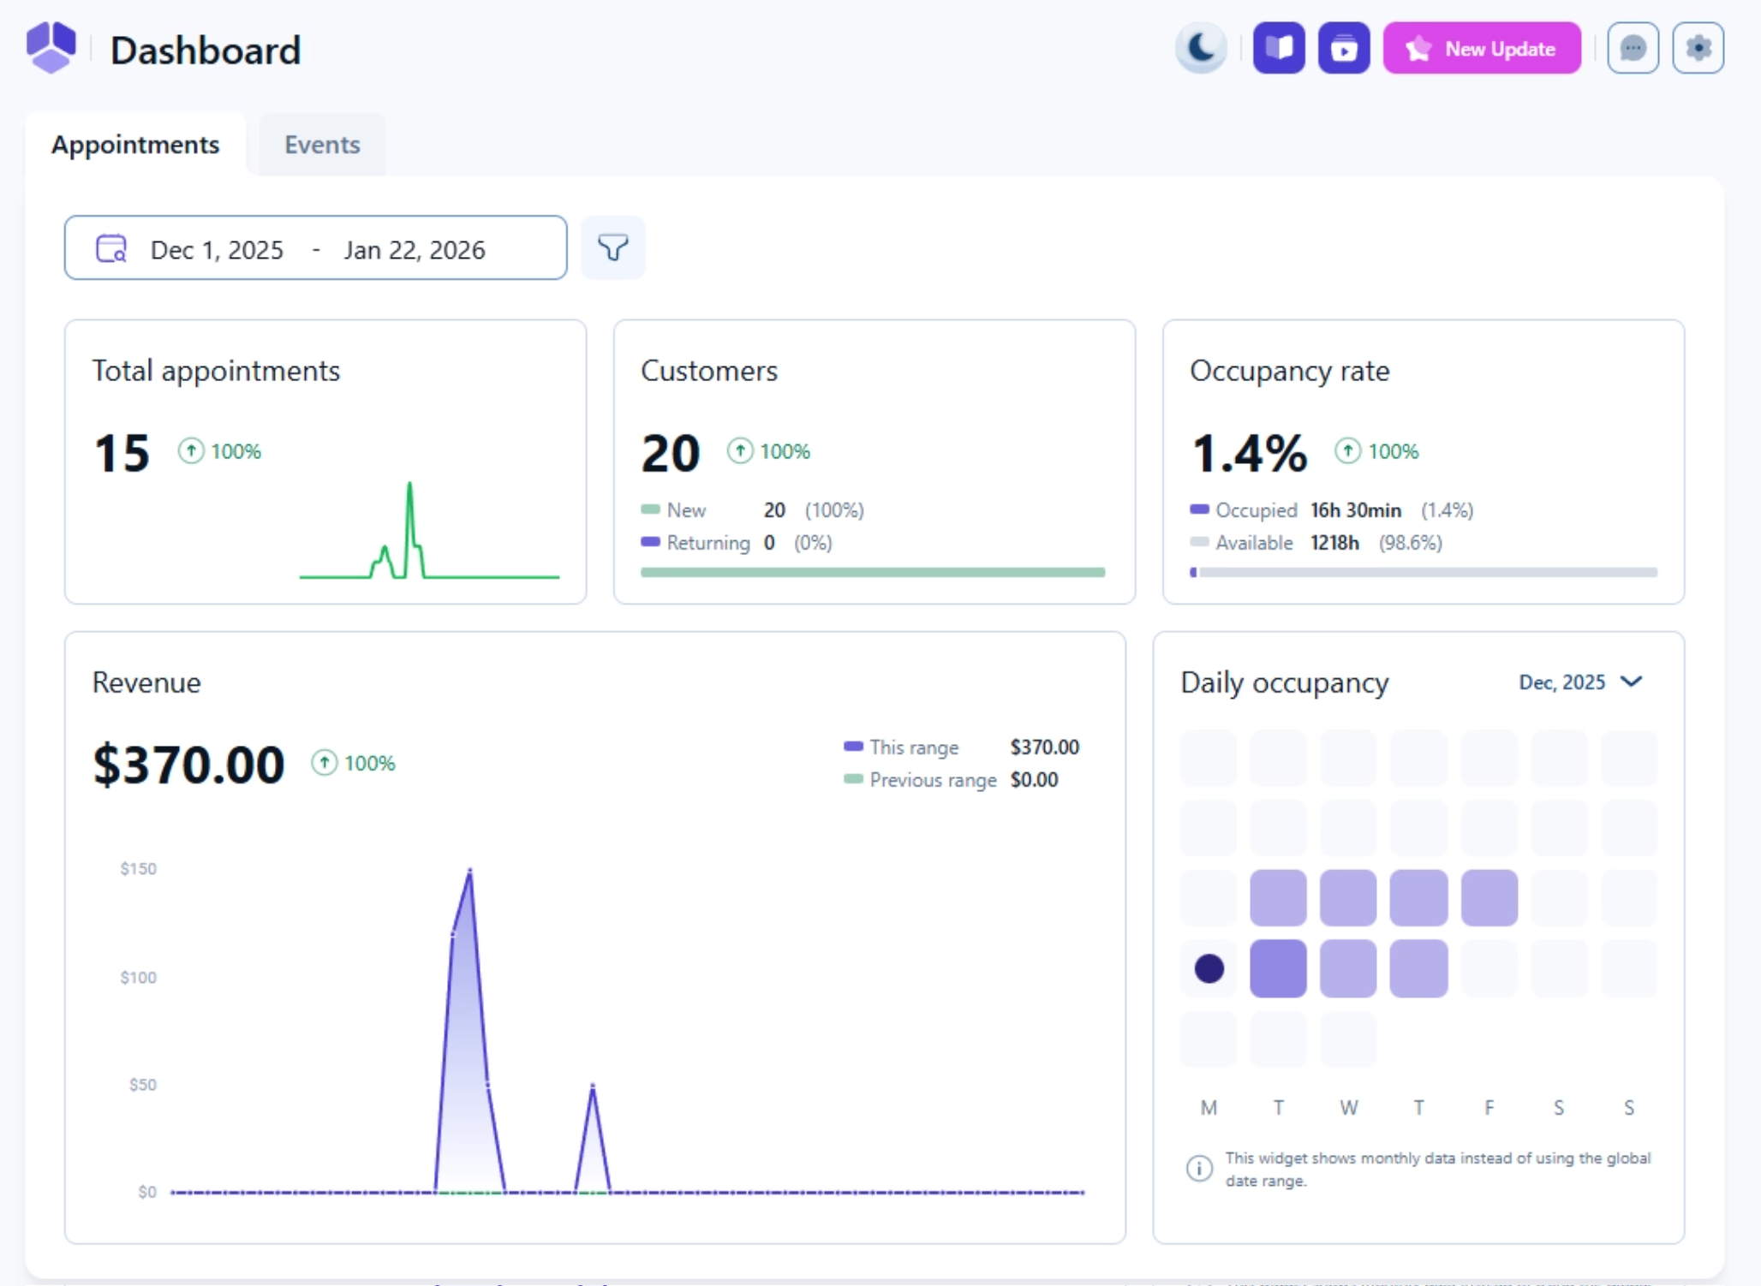Select the Appointments tab
This screenshot has width=1761, height=1286.
coord(135,144)
